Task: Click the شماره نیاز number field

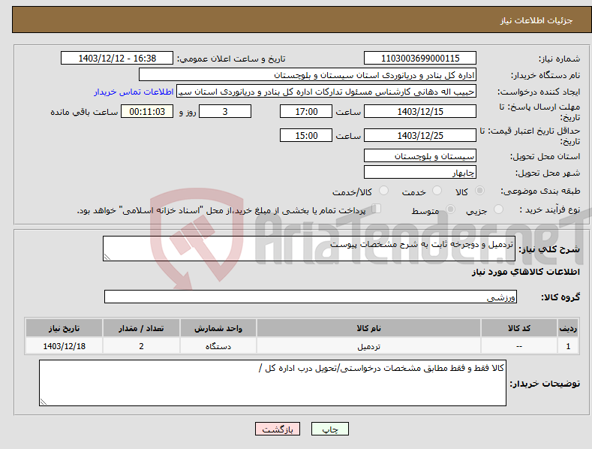Action: pyautogui.click(x=420, y=59)
